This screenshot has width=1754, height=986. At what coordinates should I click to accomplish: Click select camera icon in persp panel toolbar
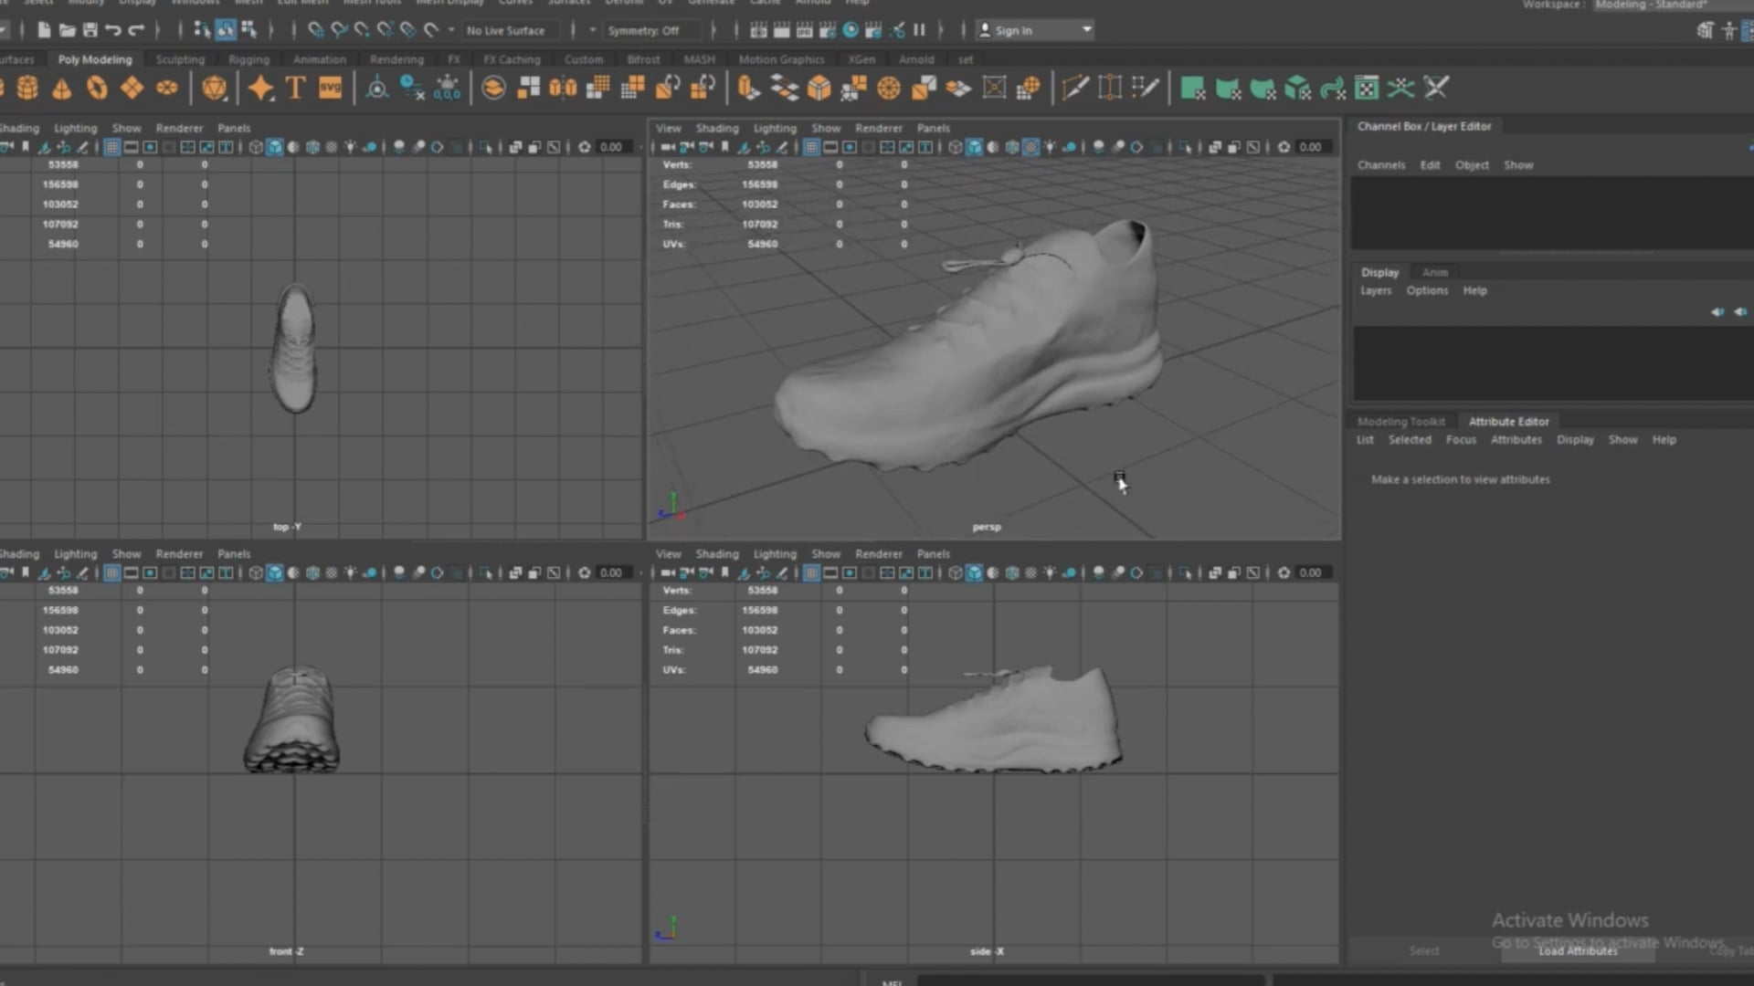tap(668, 147)
